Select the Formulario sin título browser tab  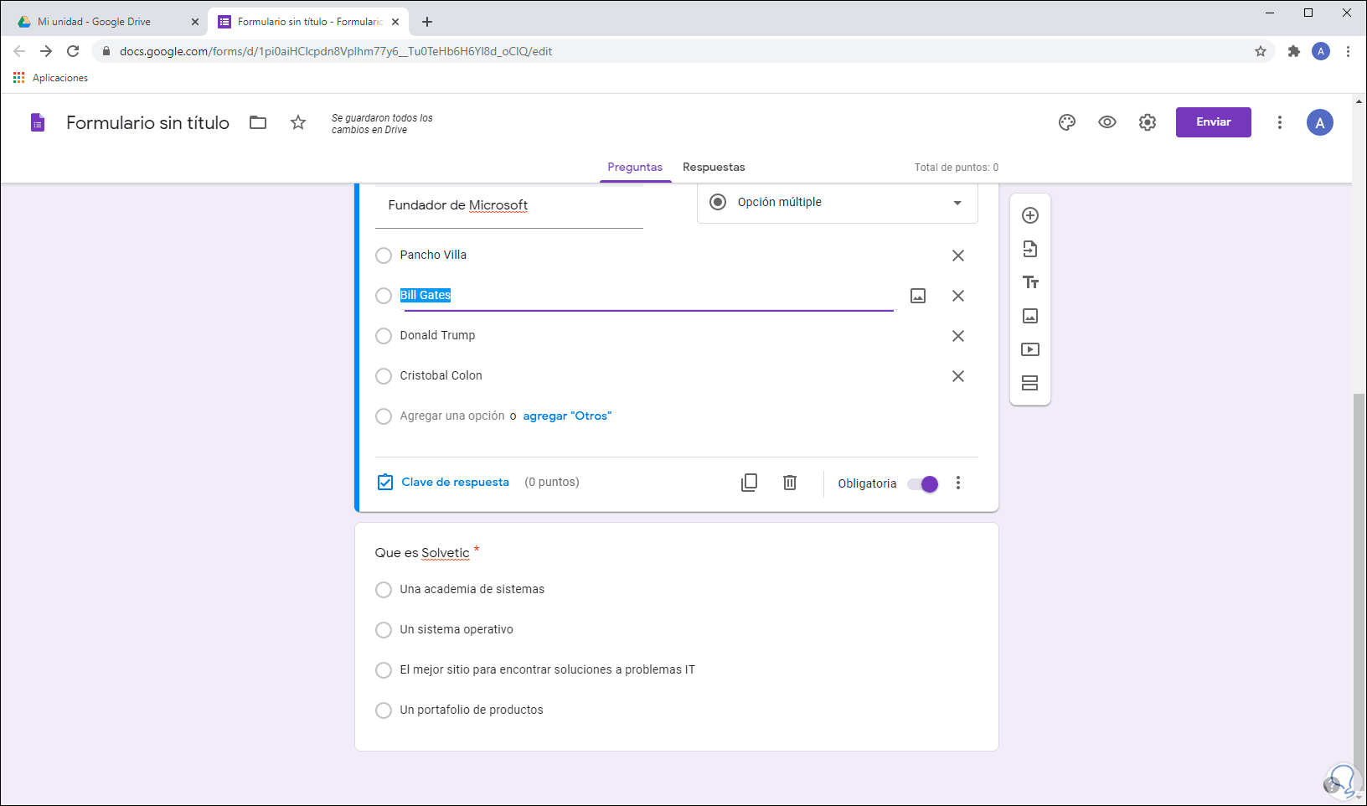308,22
